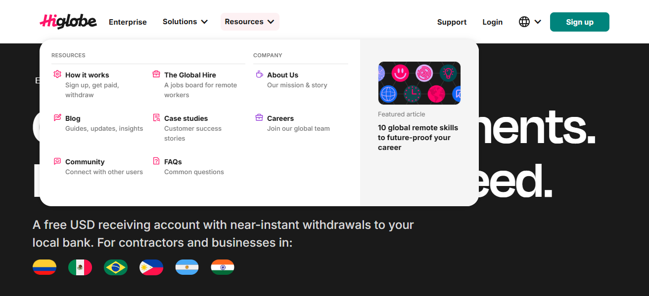Click the Community chat smiley icon

point(57,161)
